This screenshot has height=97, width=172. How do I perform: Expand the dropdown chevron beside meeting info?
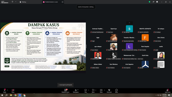coord(16,2)
